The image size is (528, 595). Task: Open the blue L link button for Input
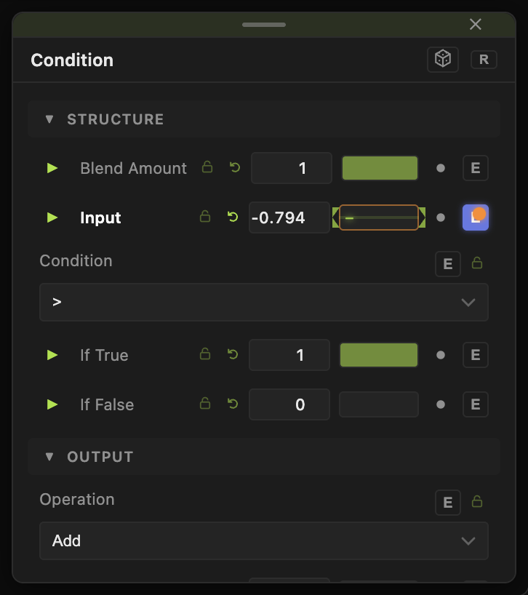pyautogui.click(x=476, y=217)
